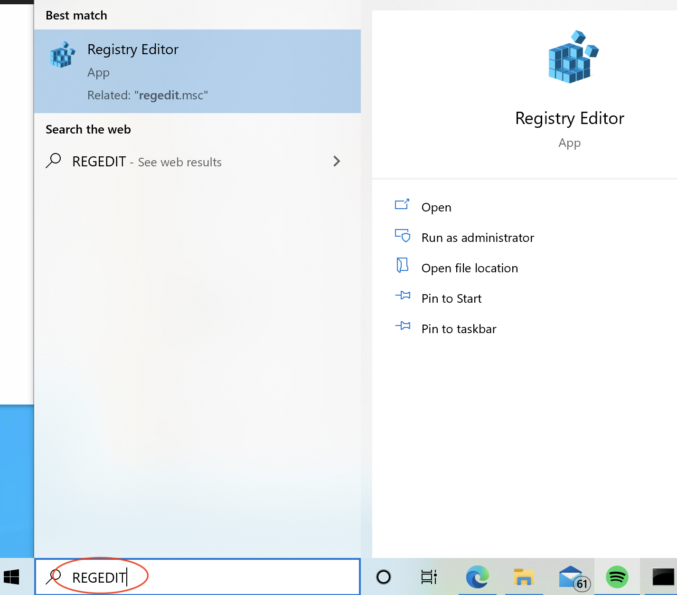677x595 pixels.
Task: Pin Registry Editor to Start
Action: tap(451, 298)
